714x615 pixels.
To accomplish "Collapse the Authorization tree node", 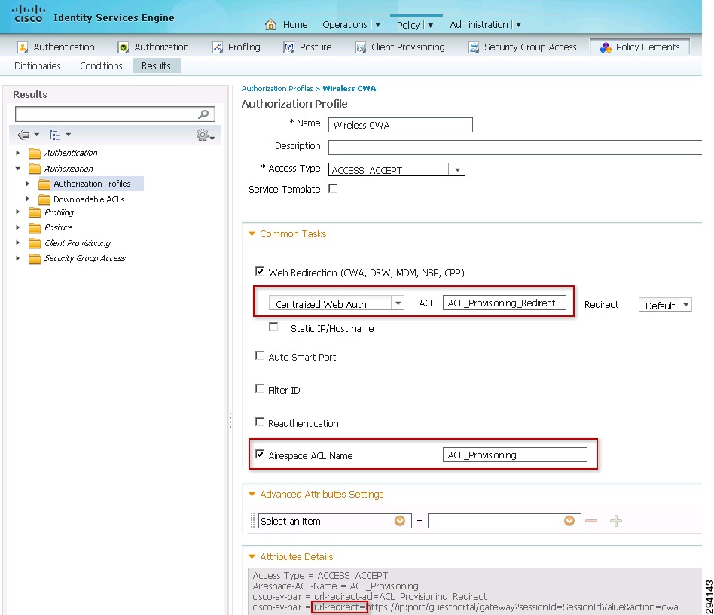I will [18, 169].
